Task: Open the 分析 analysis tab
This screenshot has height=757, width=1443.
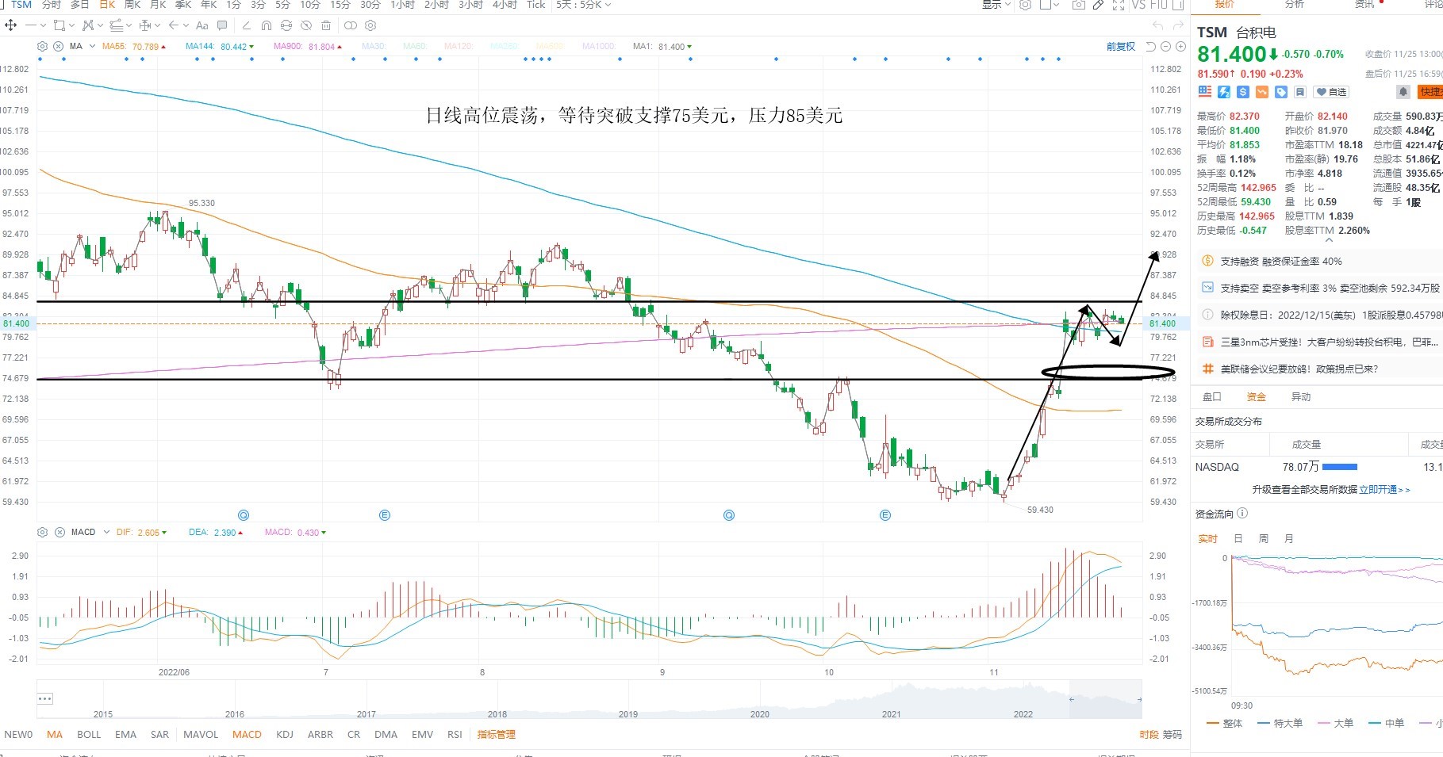Action: click(x=1294, y=5)
